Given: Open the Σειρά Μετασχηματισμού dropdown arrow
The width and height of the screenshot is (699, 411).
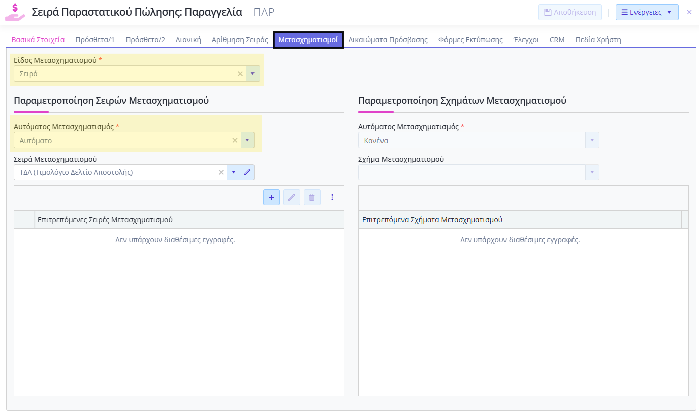Looking at the screenshot, I should (x=233, y=172).
